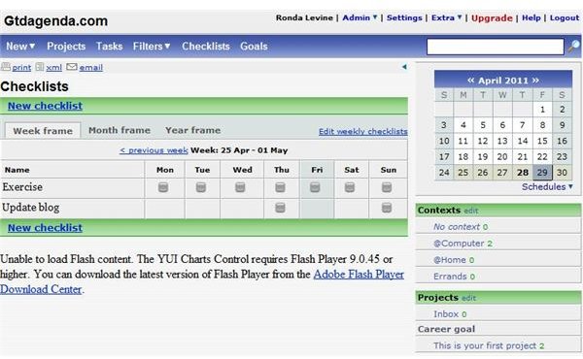Click the email envelope icon
583x359 pixels.
pyautogui.click(x=71, y=67)
